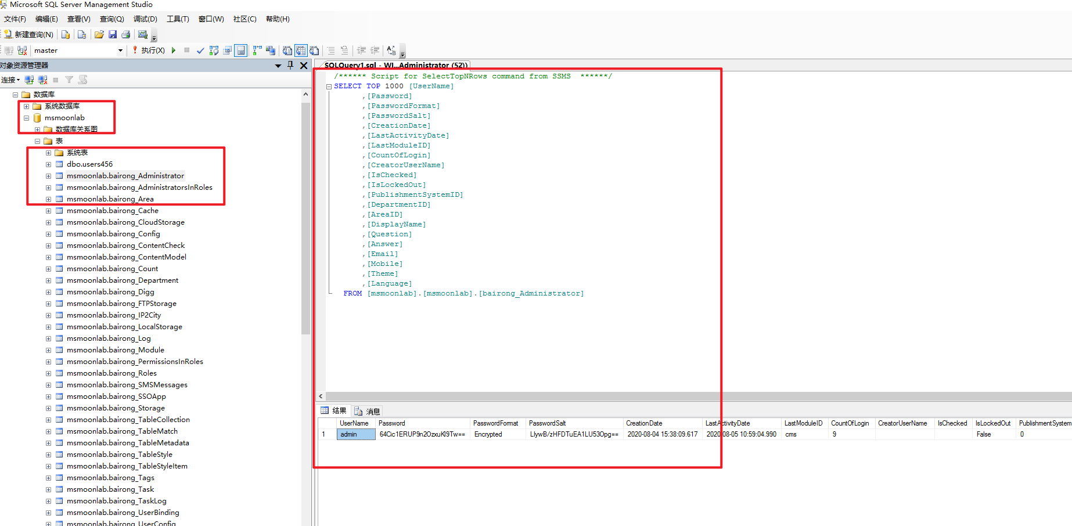Toggle Include Actual Execution Plan
Screen dimensions: 1072x526
tap(257, 51)
